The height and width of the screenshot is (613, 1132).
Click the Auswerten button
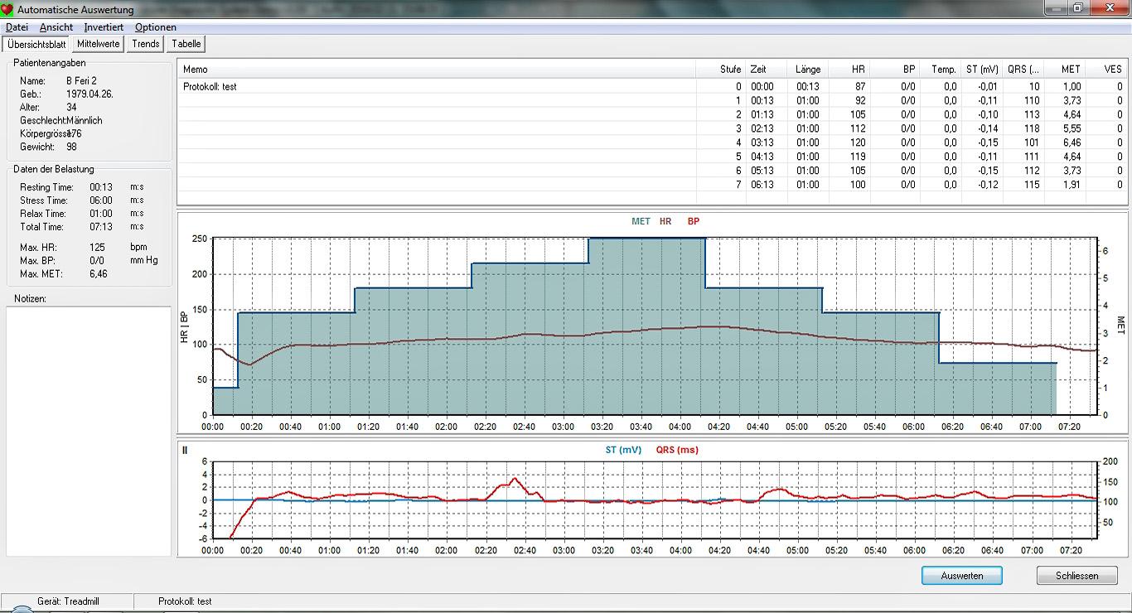(x=962, y=576)
